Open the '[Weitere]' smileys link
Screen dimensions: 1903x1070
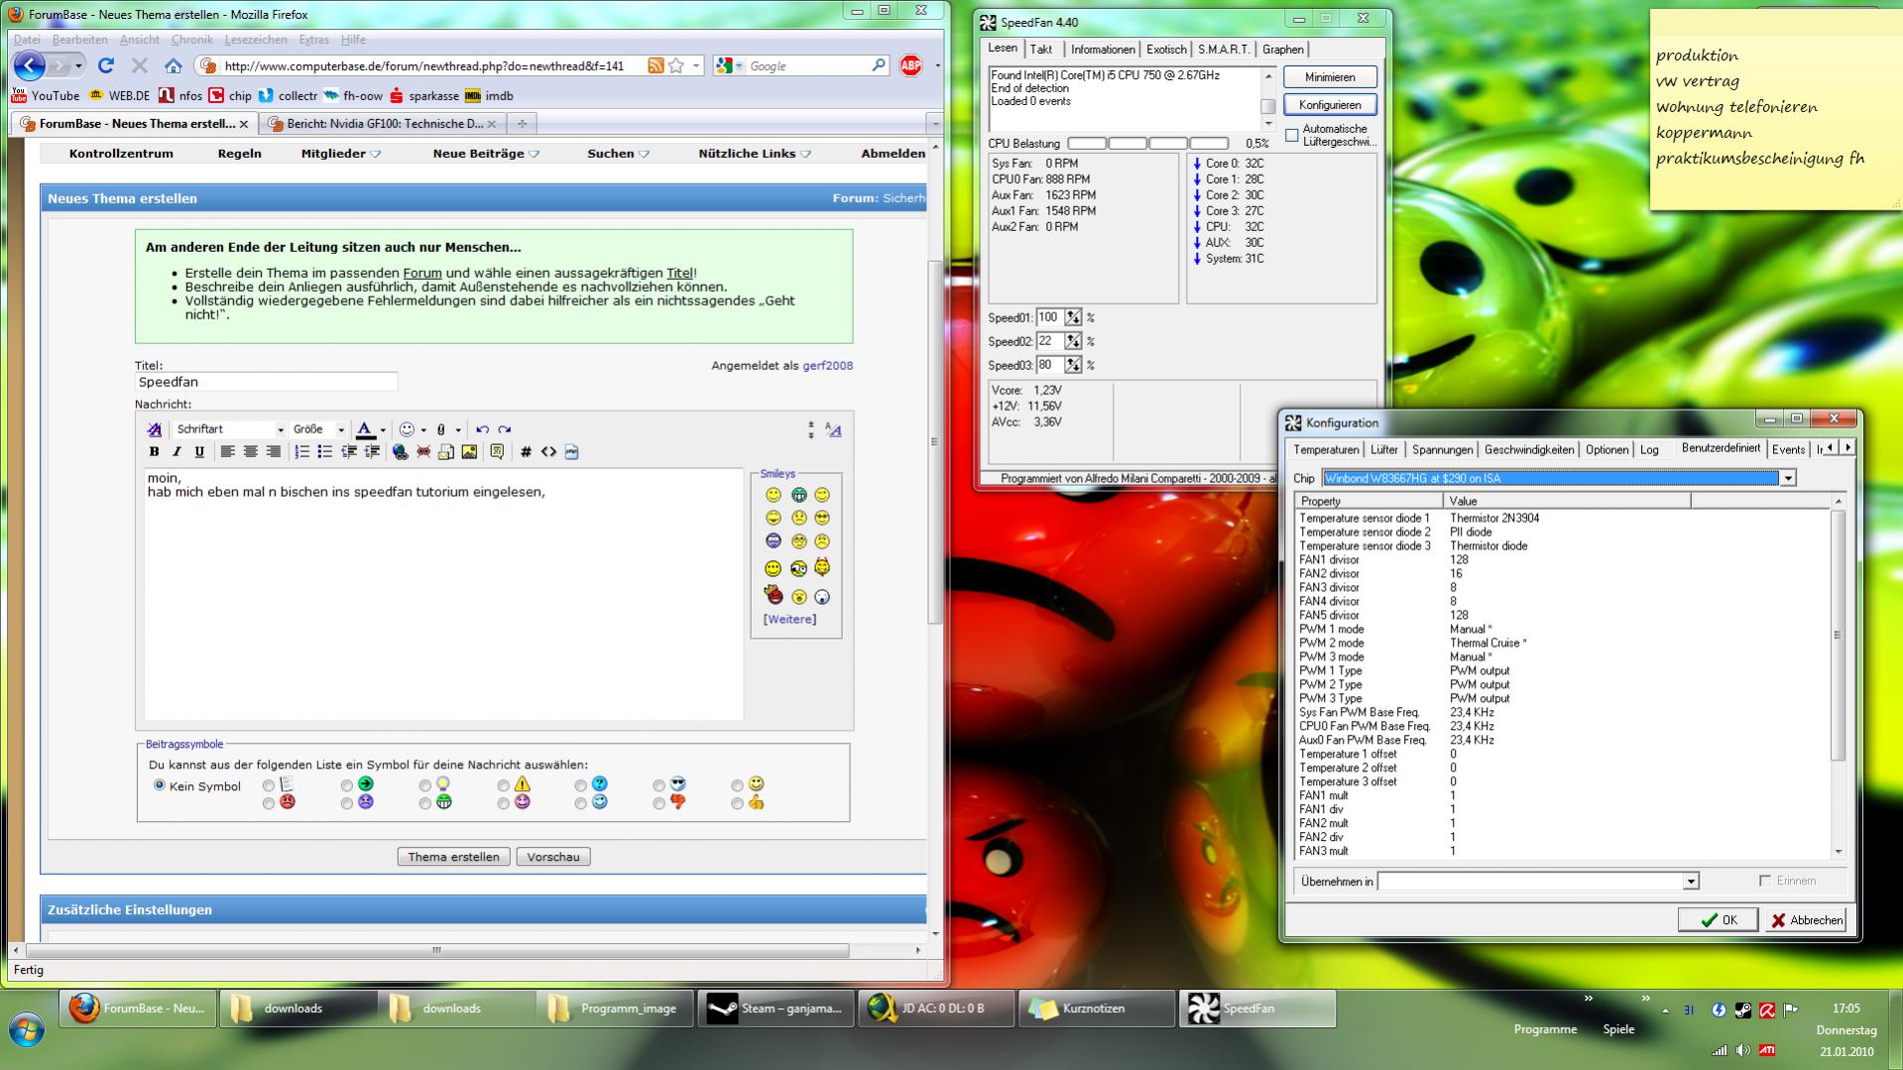(x=789, y=620)
